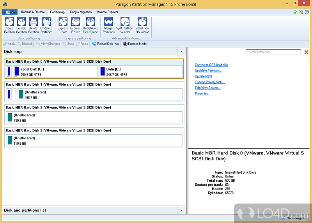This screenshot has height=223, width=312.
Task: Open Edit/View Sectors link
Action: pyautogui.click(x=208, y=88)
